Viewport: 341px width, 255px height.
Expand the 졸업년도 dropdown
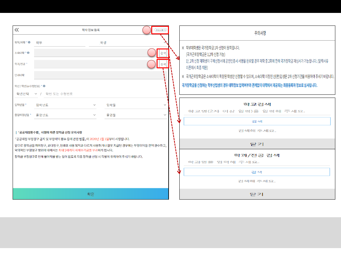65,115
